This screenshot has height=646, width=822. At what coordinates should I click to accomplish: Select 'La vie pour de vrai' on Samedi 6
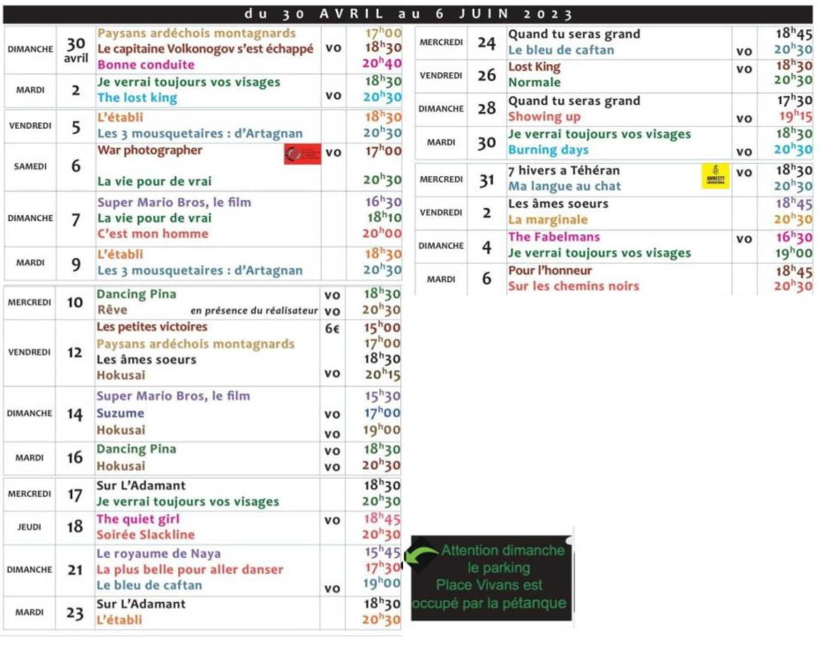pyautogui.click(x=154, y=181)
